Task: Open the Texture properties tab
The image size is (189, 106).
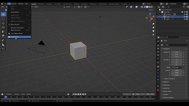Action: (x=158, y=90)
